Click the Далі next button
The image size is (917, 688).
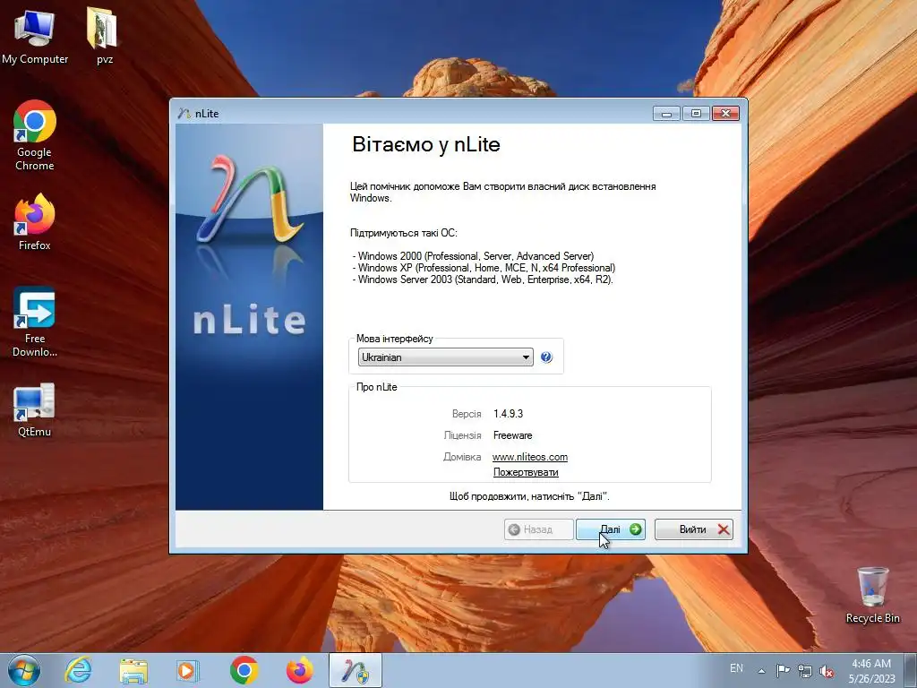[x=611, y=529]
